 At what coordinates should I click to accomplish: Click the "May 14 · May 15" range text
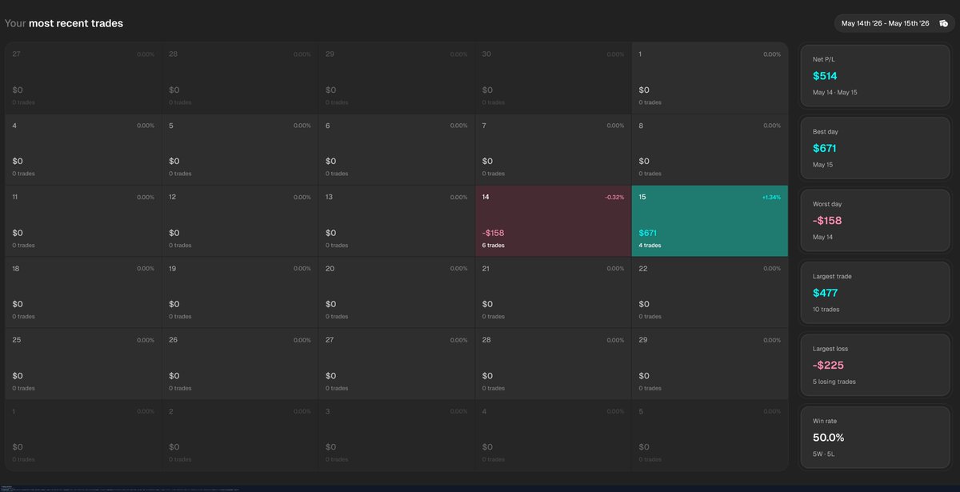coord(834,93)
